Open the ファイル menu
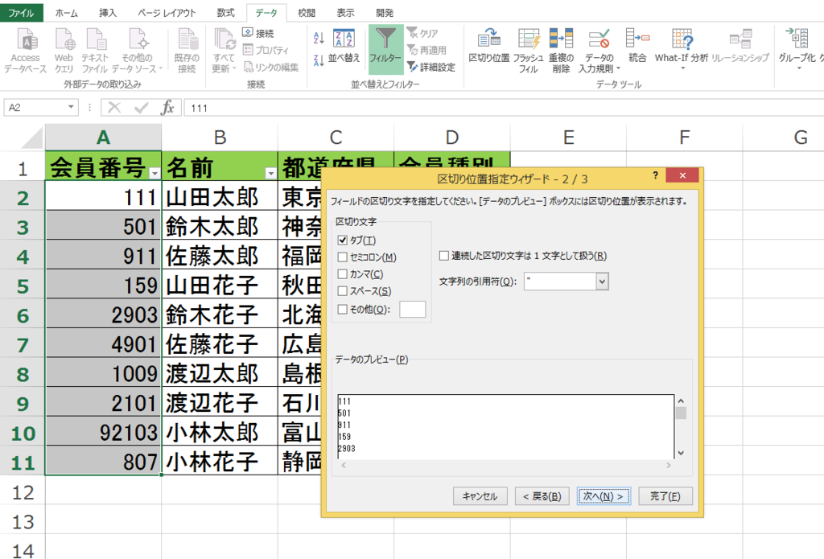The image size is (824, 559). click(22, 12)
